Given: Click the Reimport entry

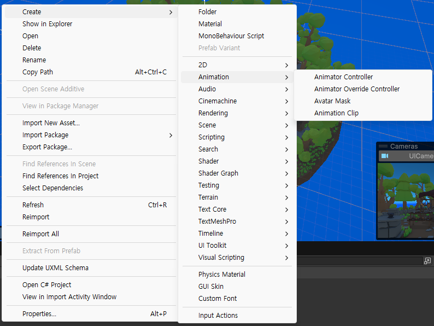Looking at the screenshot, I should [x=91, y=217].
